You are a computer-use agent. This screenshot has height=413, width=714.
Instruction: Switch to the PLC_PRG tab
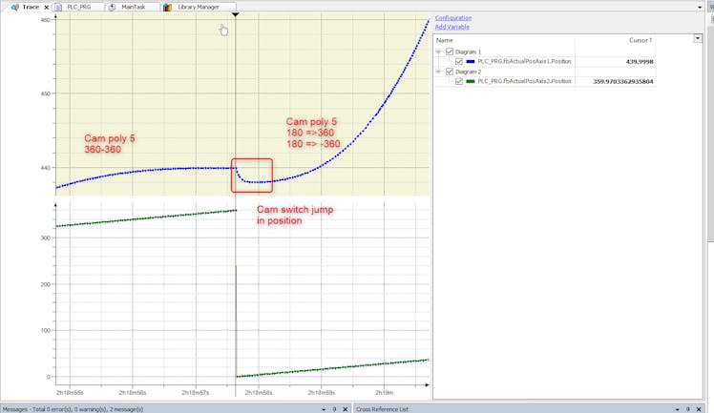click(79, 7)
